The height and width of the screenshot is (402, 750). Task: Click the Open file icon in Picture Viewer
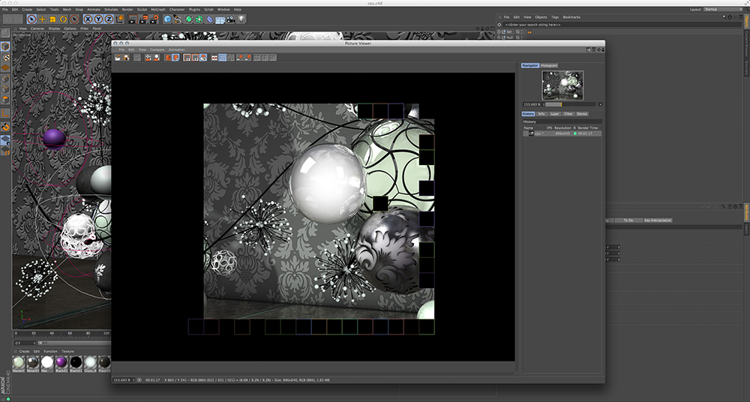(118, 57)
